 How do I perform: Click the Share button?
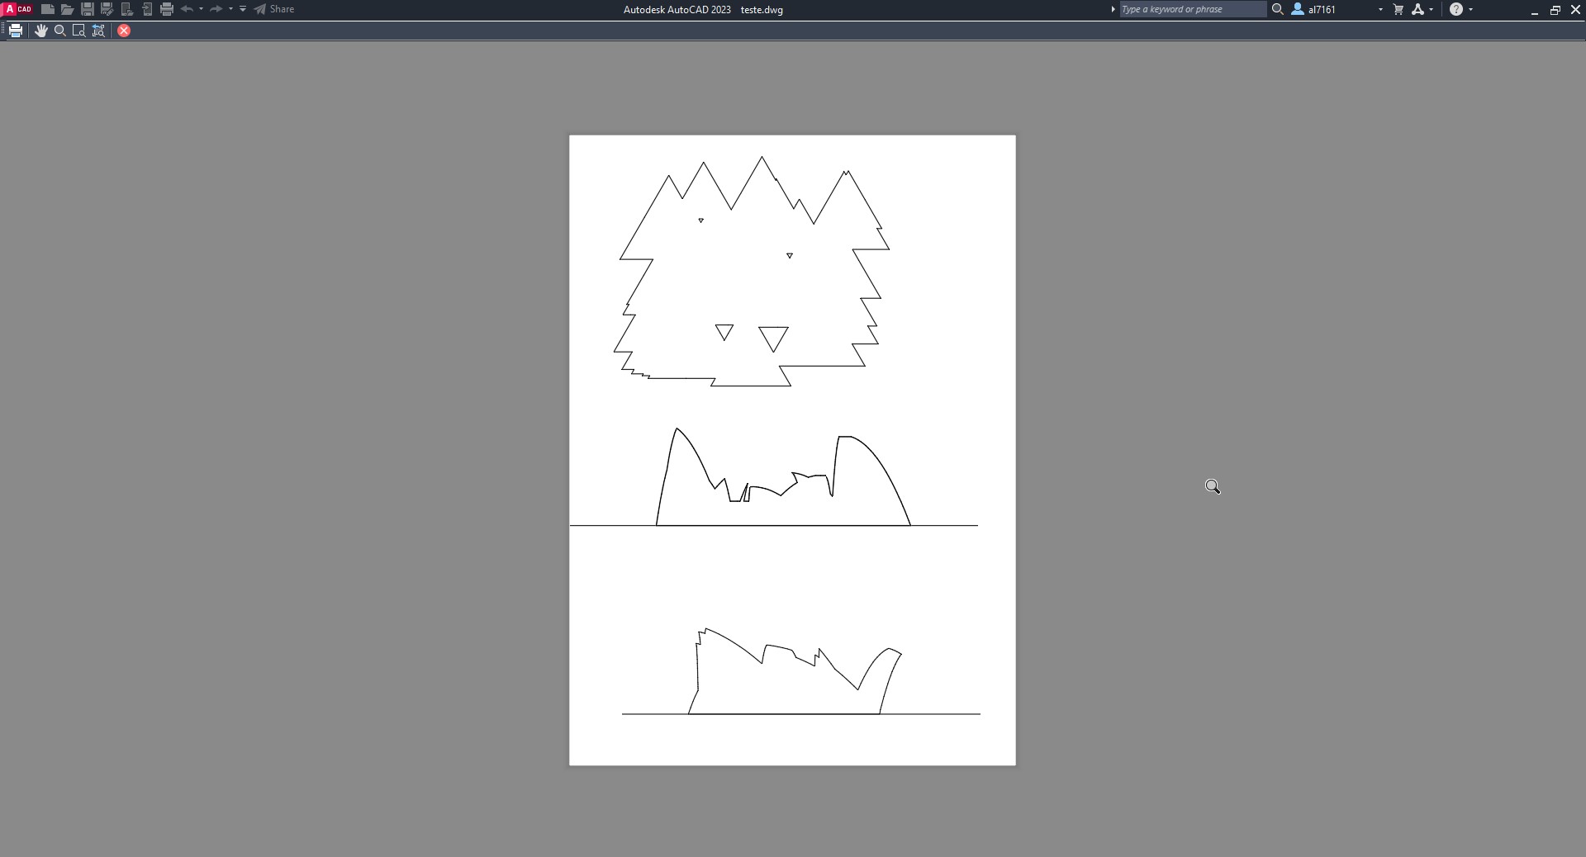274,9
